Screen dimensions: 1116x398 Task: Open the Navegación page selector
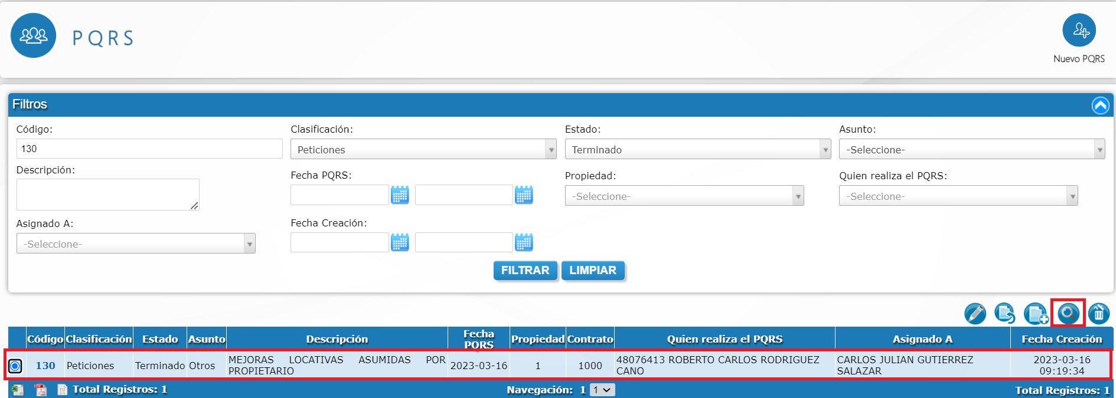pos(602,390)
